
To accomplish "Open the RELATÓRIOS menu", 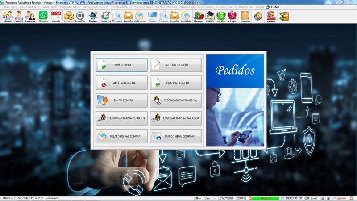I will 206,7.
